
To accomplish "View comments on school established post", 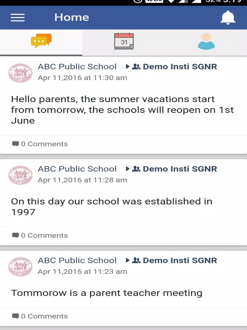I will (x=40, y=236).
